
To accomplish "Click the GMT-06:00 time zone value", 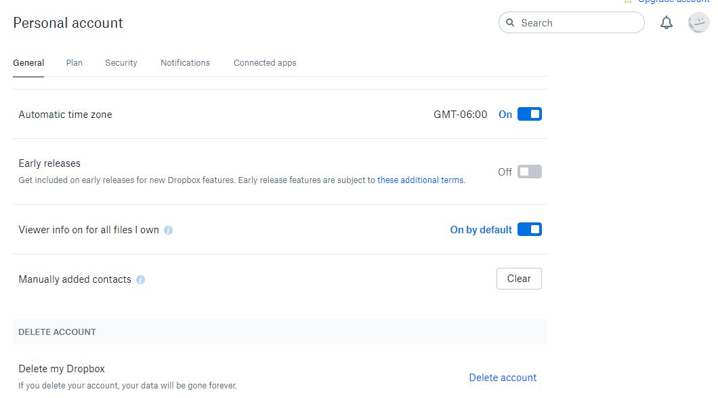I will [460, 115].
